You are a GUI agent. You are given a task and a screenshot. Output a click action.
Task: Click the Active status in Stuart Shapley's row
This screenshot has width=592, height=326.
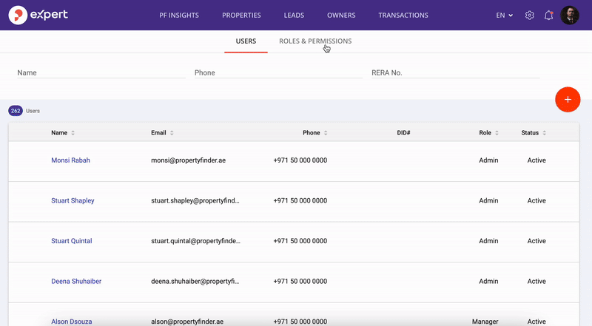pos(536,201)
